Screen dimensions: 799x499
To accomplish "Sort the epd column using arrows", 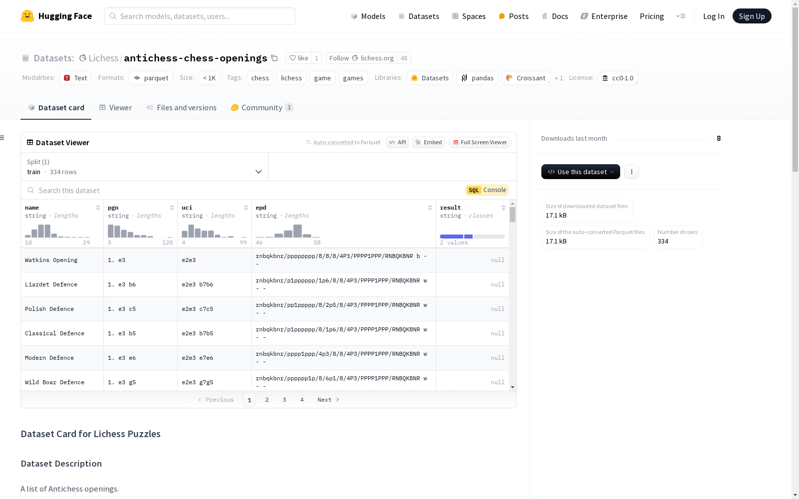I will [430, 208].
